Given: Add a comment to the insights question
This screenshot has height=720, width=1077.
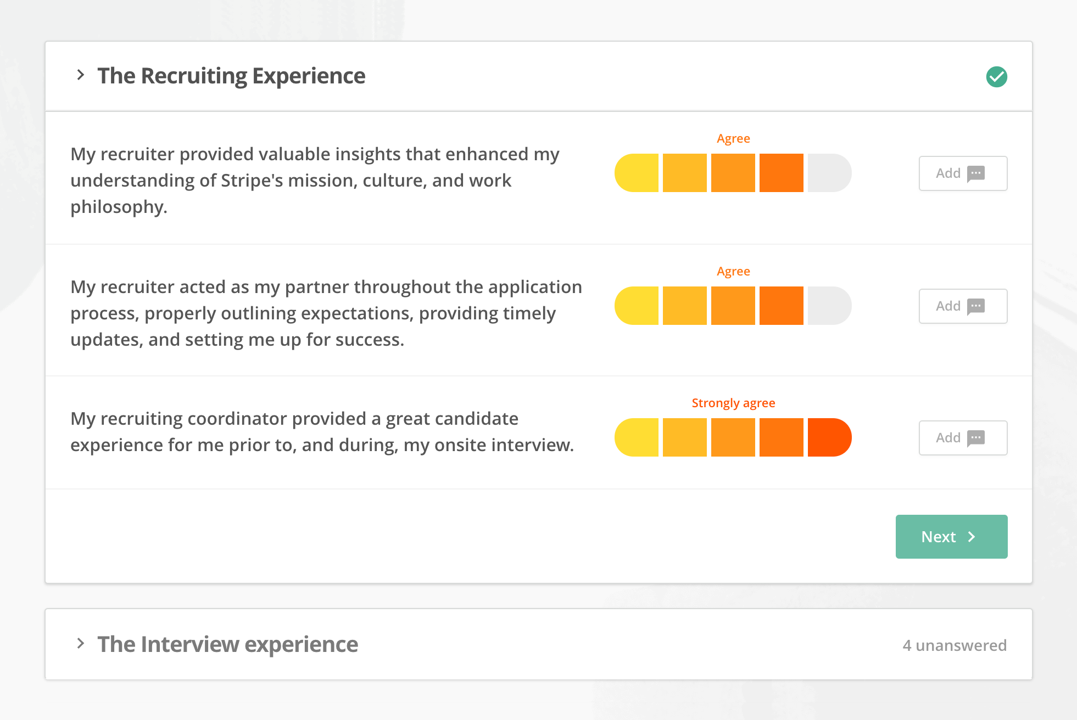Looking at the screenshot, I should pos(963,173).
